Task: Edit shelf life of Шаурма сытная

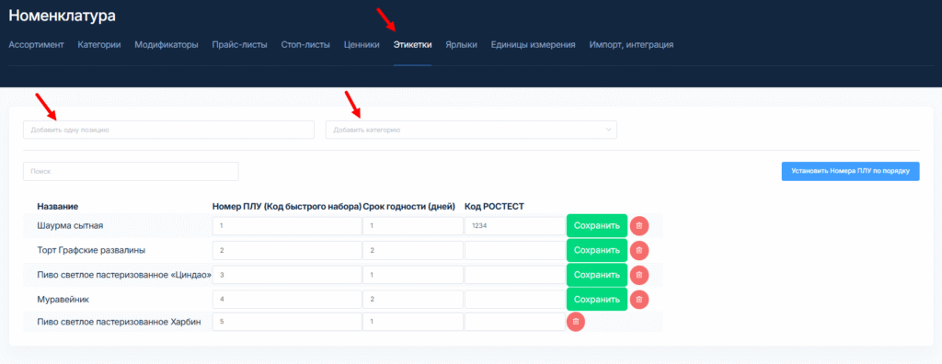Action: click(413, 226)
